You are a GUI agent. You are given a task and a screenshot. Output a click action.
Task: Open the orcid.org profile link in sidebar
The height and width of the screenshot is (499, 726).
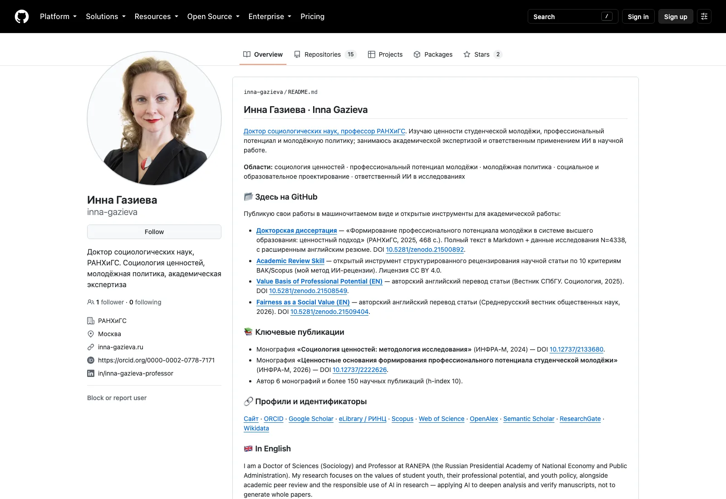pos(156,360)
